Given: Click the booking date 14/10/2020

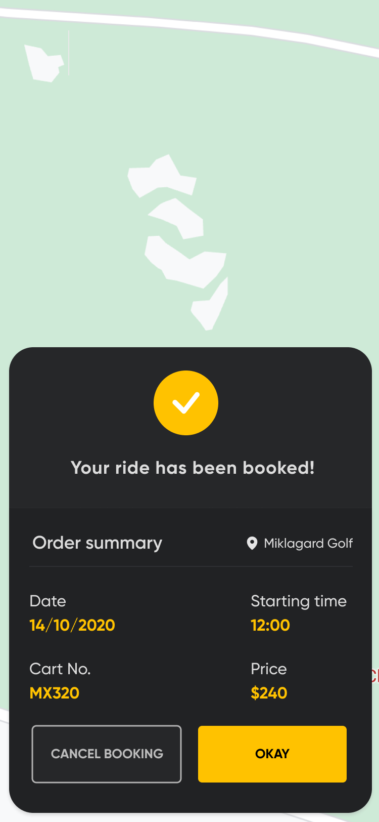Looking at the screenshot, I should [72, 625].
